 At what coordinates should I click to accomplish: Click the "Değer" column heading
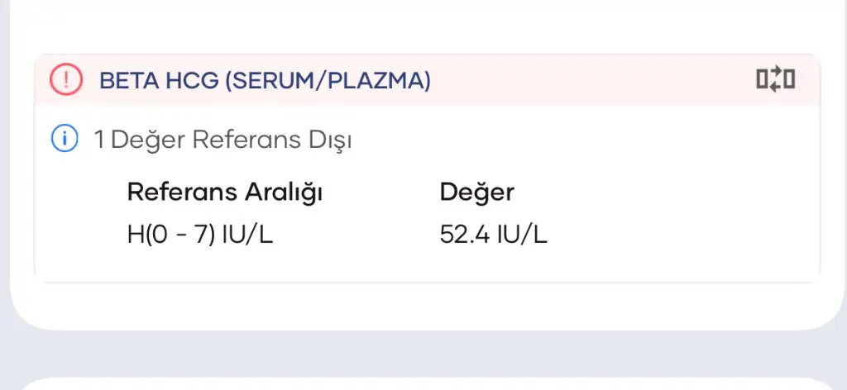(x=476, y=193)
